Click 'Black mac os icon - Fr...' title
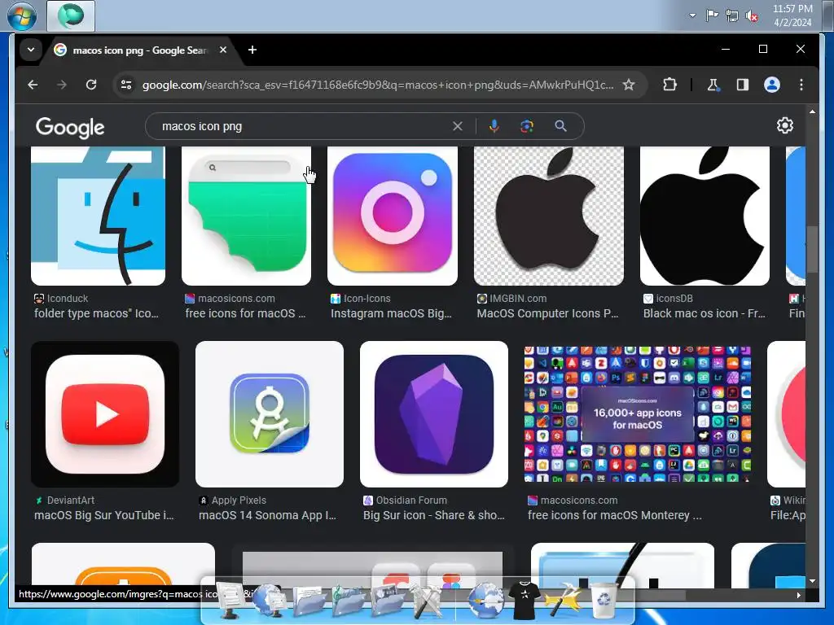The height and width of the screenshot is (625, 834). [x=705, y=313]
